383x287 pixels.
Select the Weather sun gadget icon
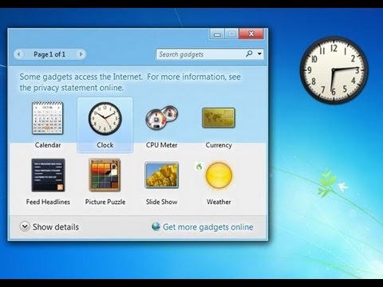point(219,175)
